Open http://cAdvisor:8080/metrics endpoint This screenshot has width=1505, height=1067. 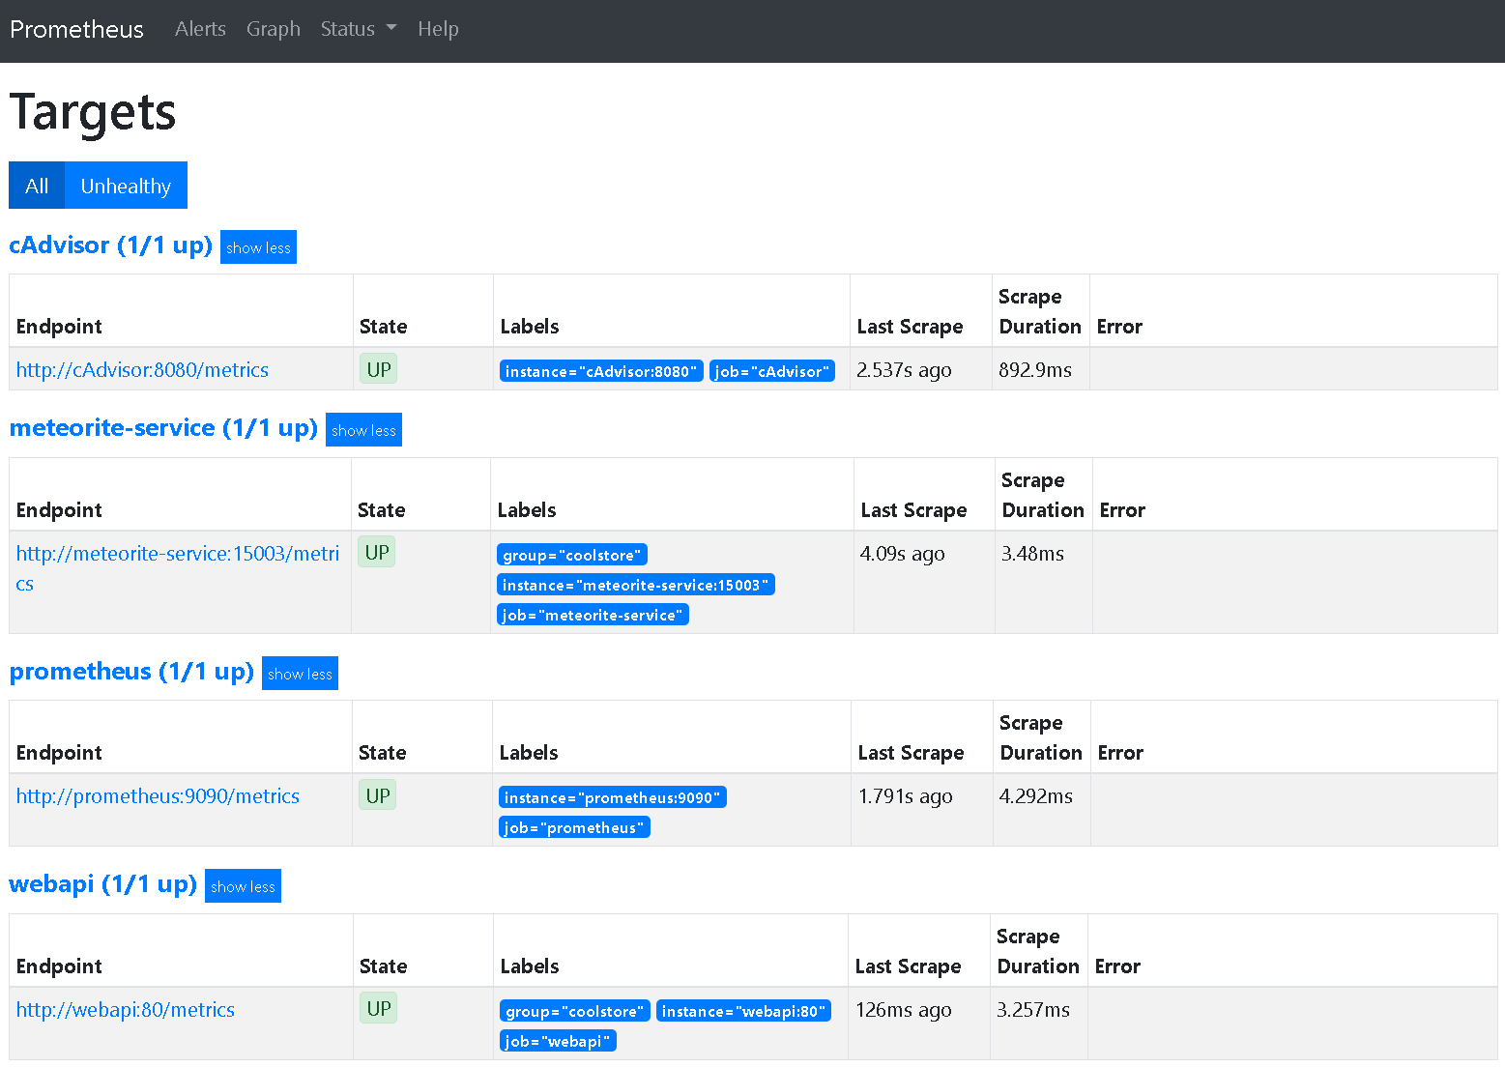click(142, 370)
